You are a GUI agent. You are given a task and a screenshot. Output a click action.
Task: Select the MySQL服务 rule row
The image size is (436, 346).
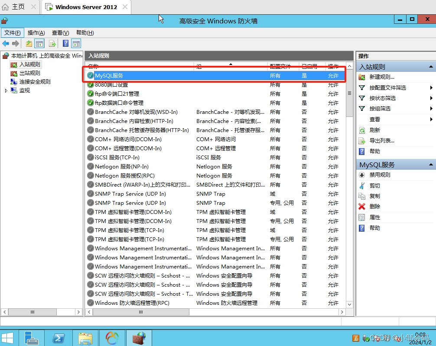(x=215, y=76)
